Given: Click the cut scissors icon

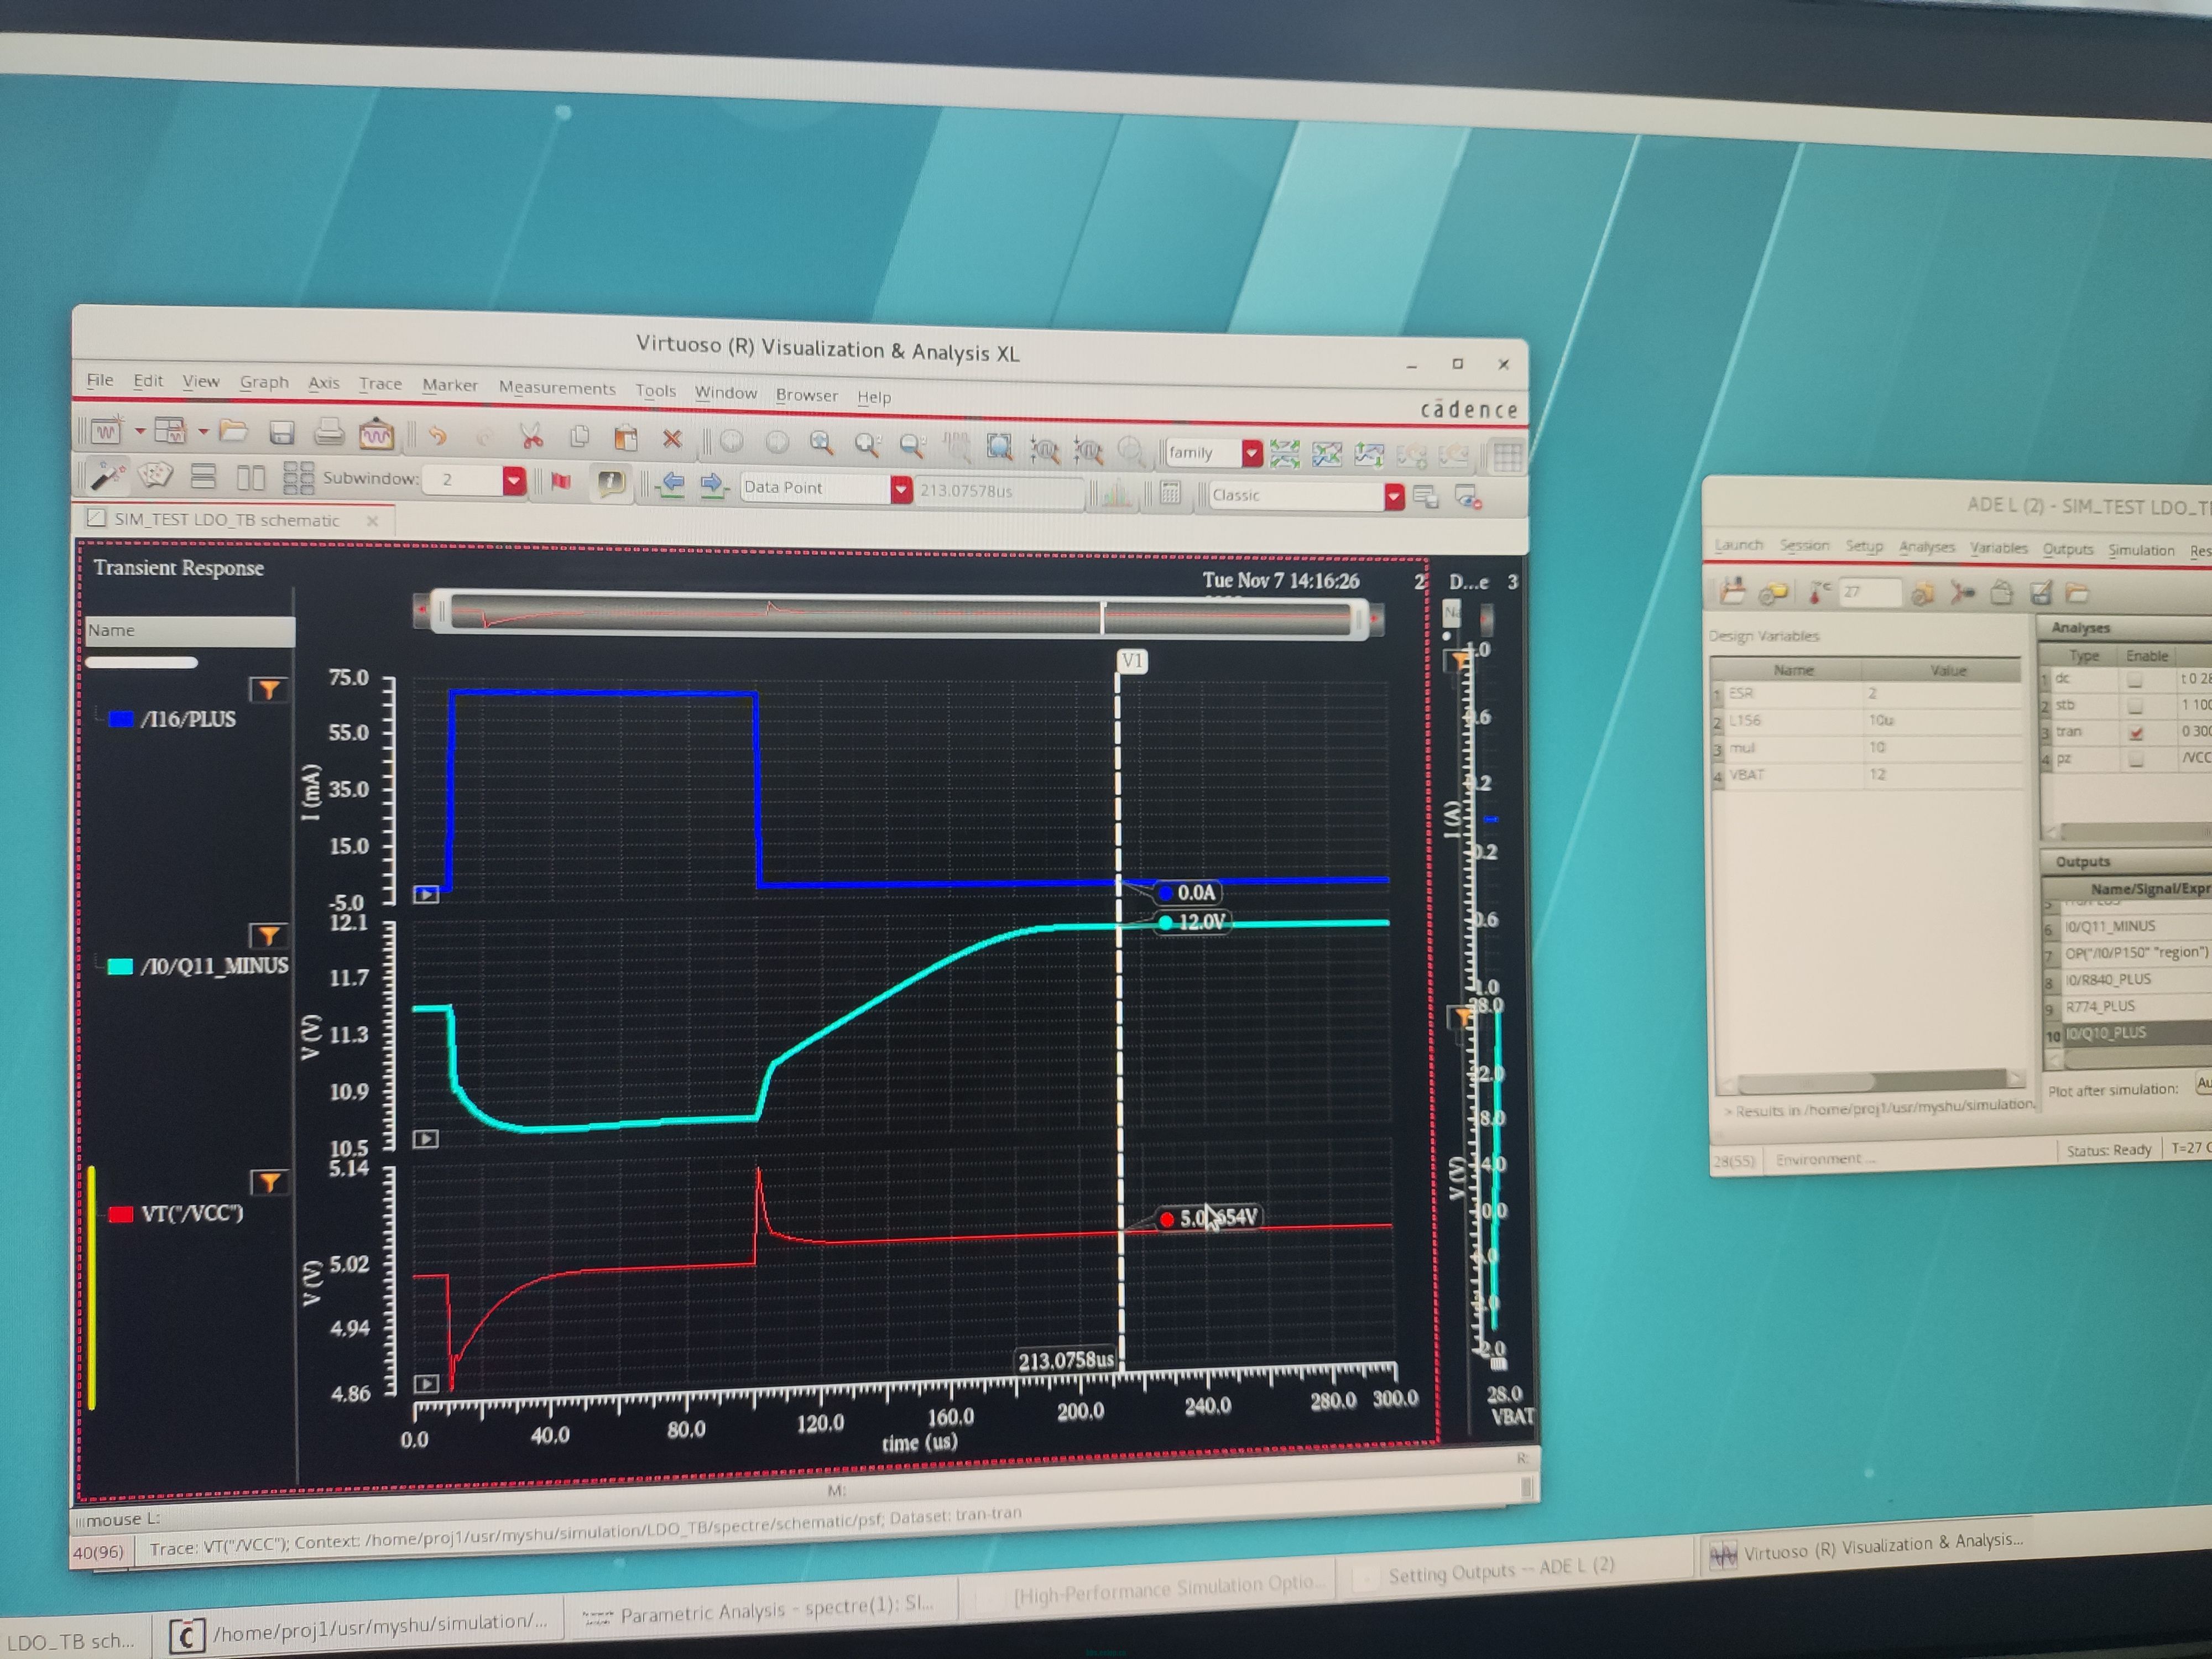Looking at the screenshot, I should [x=531, y=436].
